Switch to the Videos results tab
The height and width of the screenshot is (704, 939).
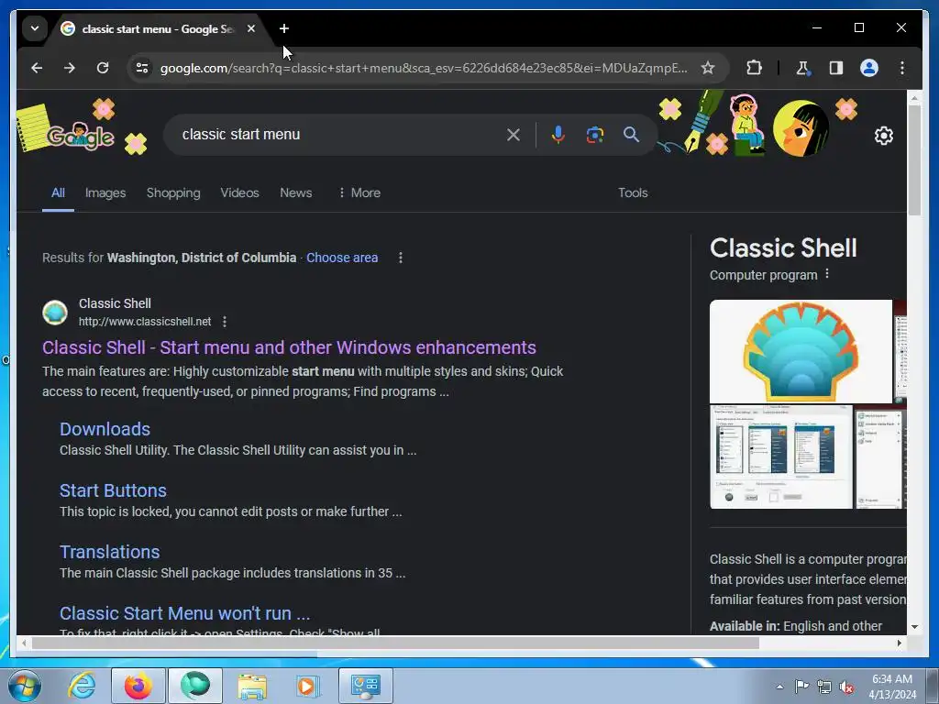pos(239,192)
